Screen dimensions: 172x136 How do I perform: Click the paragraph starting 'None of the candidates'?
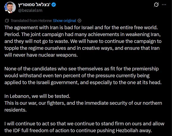click(83, 76)
